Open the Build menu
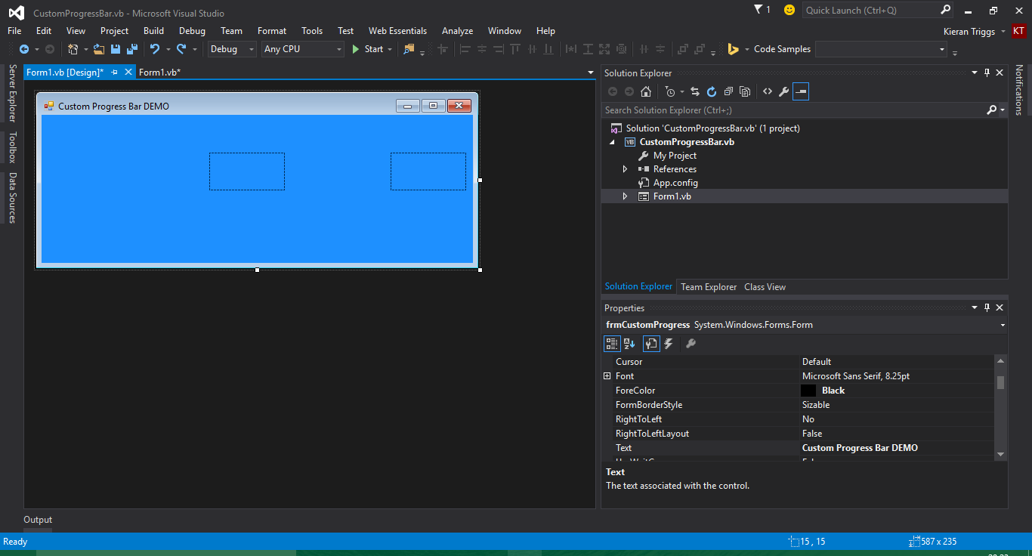The image size is (1032, 556). (x=153, y=31)
